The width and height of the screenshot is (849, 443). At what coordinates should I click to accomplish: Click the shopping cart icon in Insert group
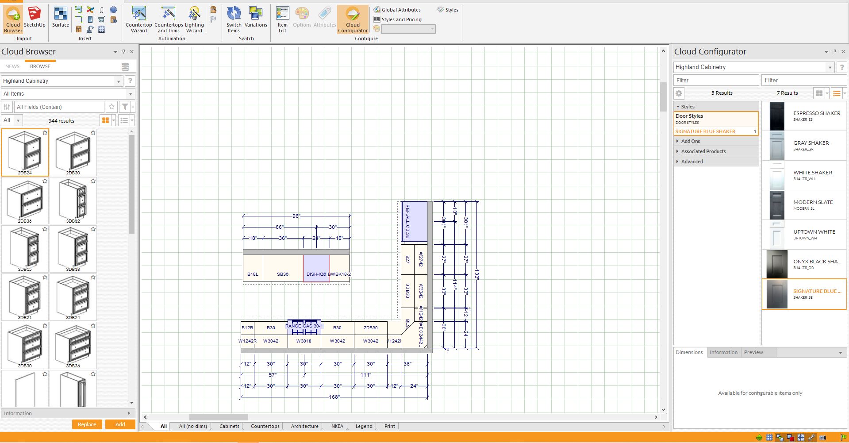102,19
